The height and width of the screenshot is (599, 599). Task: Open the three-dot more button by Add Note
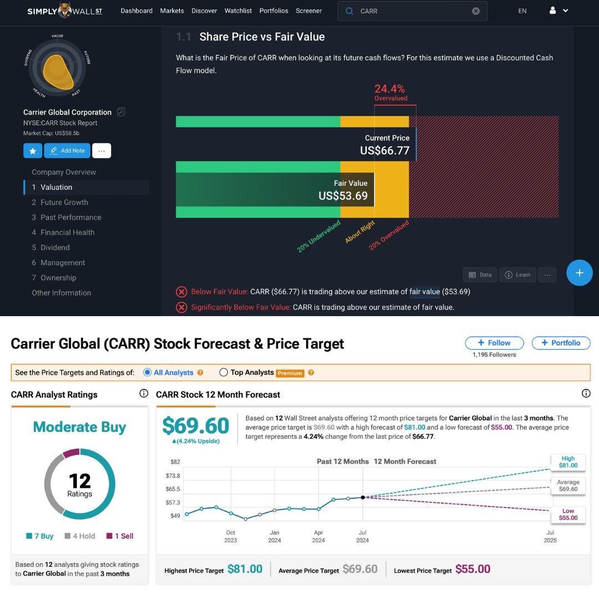click(x=101, y=150)
